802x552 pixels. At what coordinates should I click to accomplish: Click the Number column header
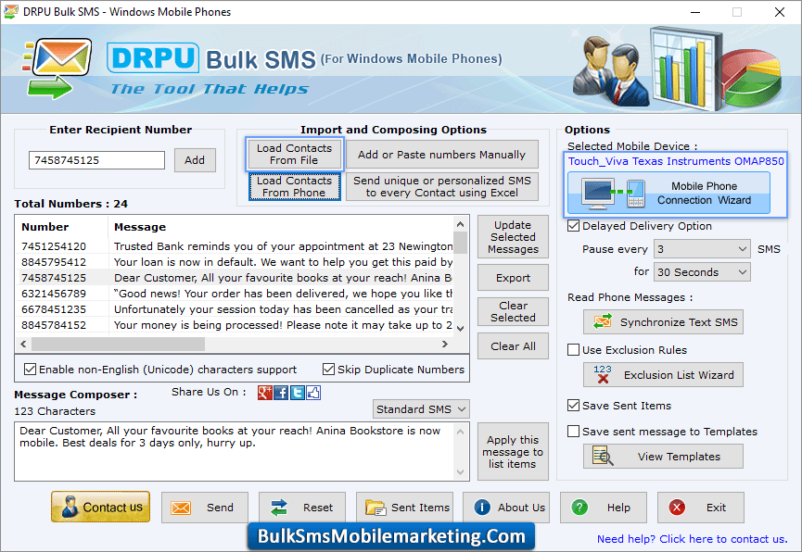[x=62, y=227]
